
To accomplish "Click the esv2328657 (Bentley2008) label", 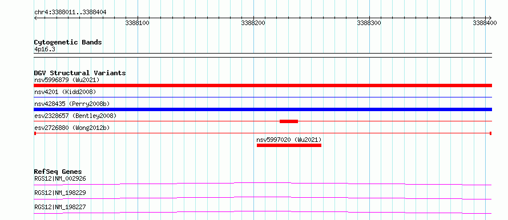I will pos(75,116).
